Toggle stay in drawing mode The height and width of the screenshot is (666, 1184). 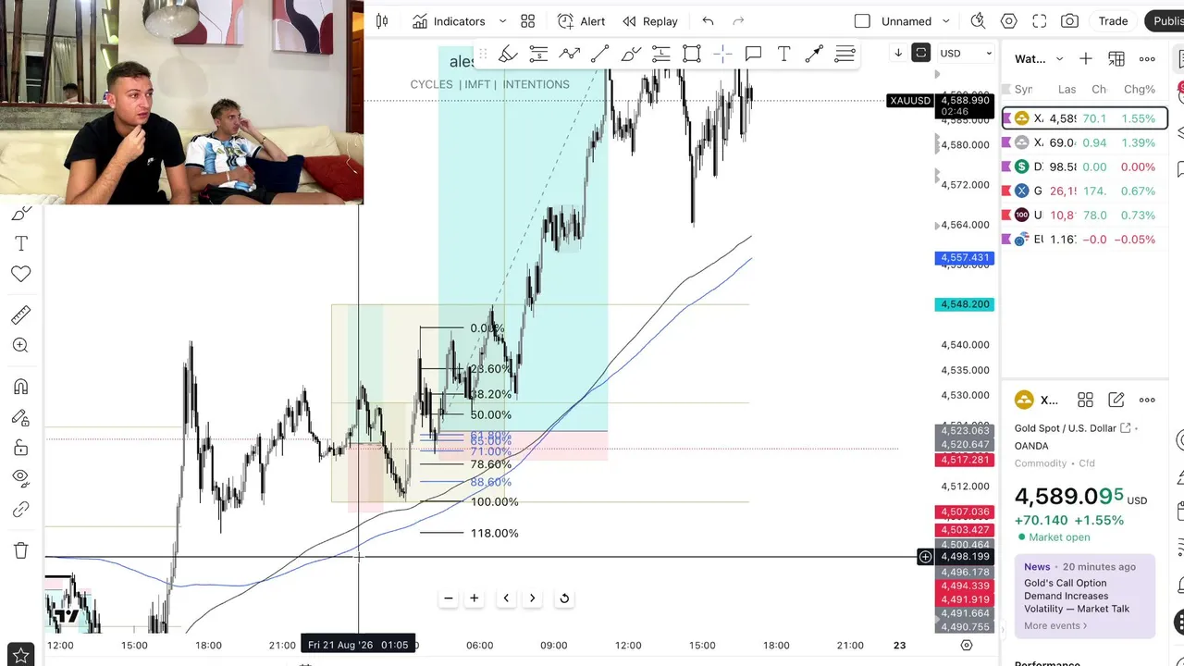click(x=20, y=417)
